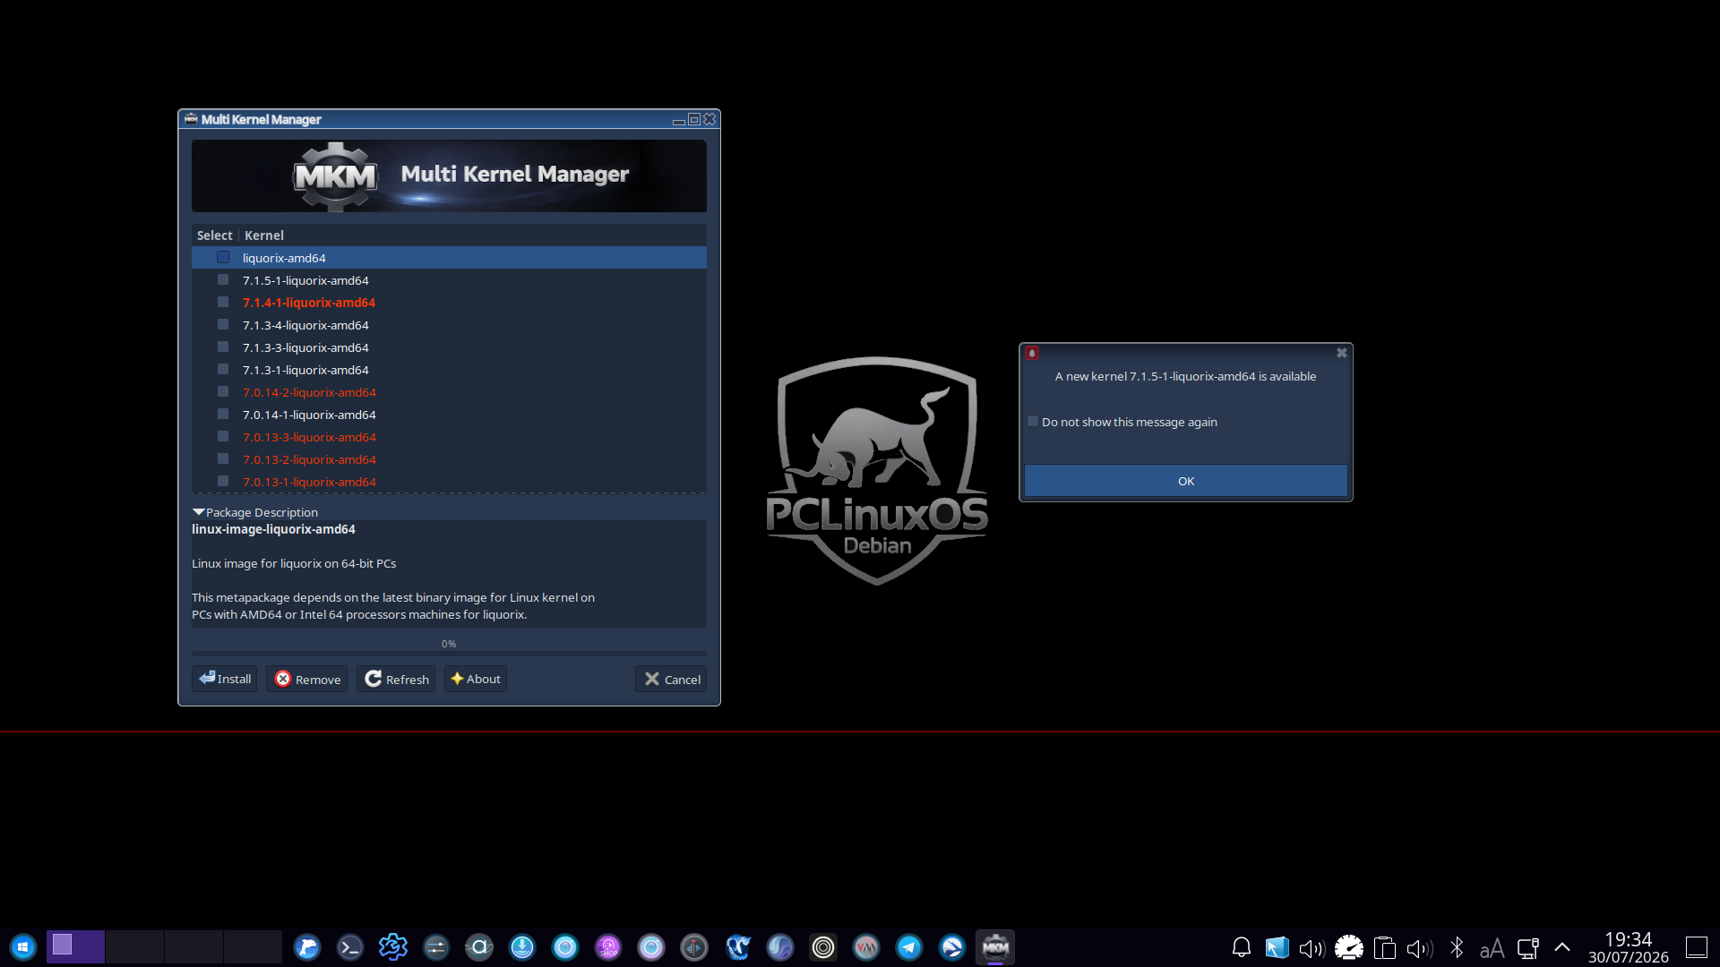Select the 7.0.13-3-liquorix-amd64 kernel name

(309, 437)
